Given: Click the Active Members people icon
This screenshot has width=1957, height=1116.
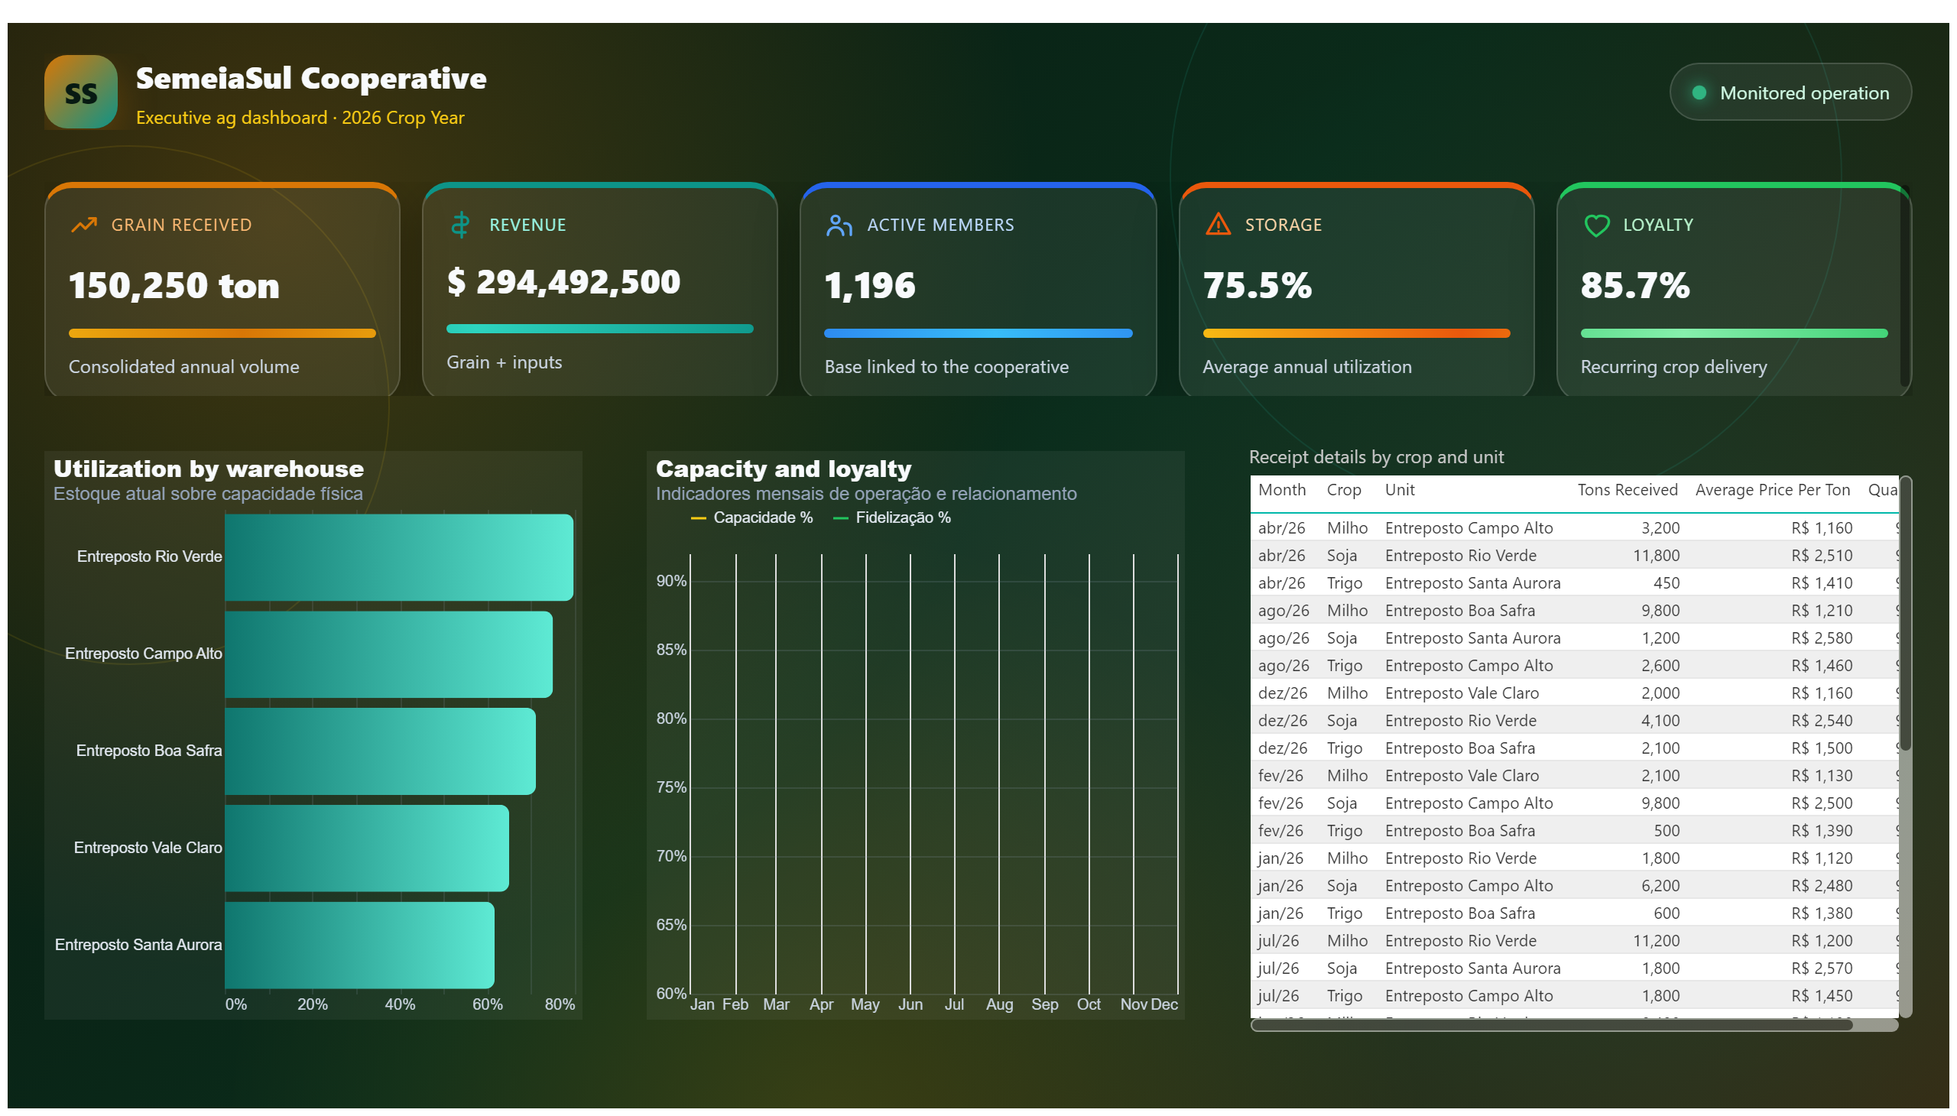Looking at the screenshot, I should (839, 225).
